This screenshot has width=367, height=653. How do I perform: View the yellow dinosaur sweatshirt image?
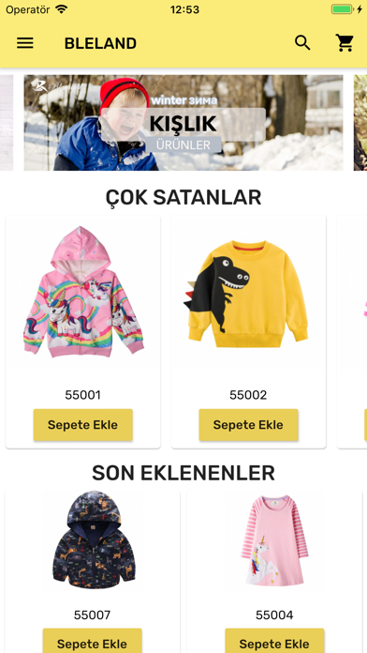click(x=246, y=294)
